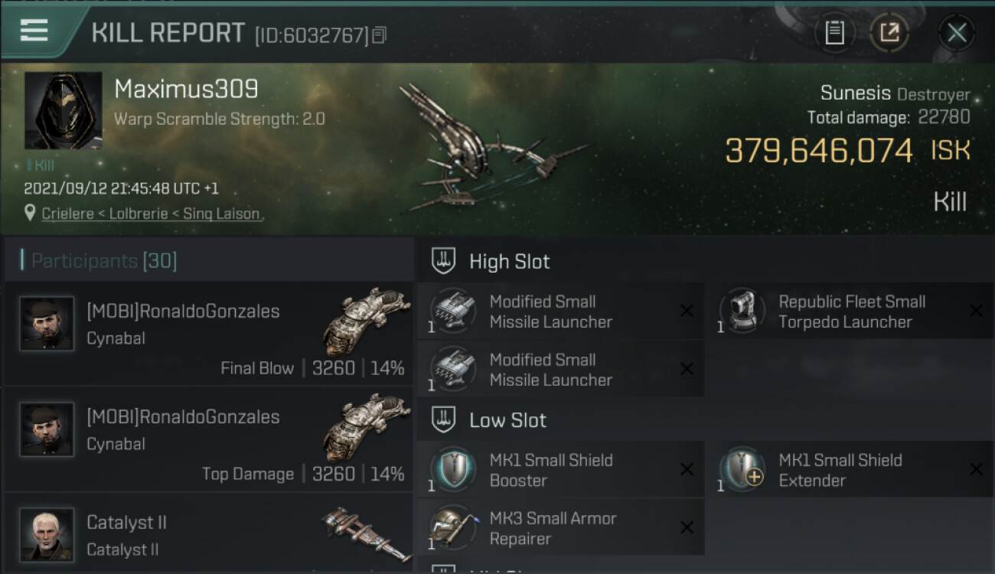The height and width of the screenshot is (574, 995).
Task: Select the MK1 Small Shield Extender icon
Action: point(742,469)
